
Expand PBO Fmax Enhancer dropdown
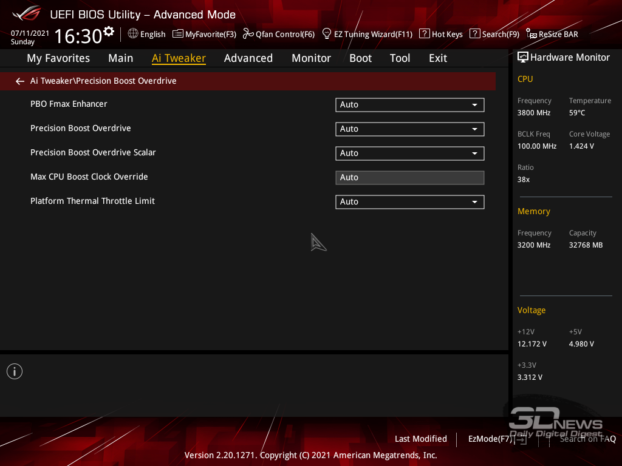pos(410,104)
